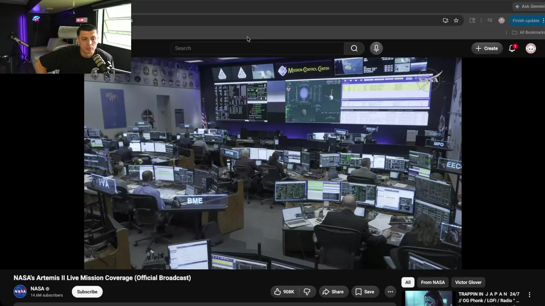Click the Create button
The width and height of the screenshot is (545, 306).
[487, 48]
